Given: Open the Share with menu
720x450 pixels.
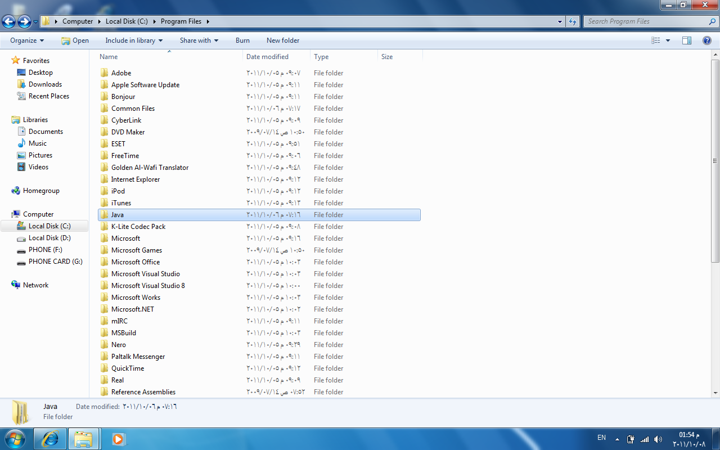Looking at the screenshot, I should tap(199, 40).
